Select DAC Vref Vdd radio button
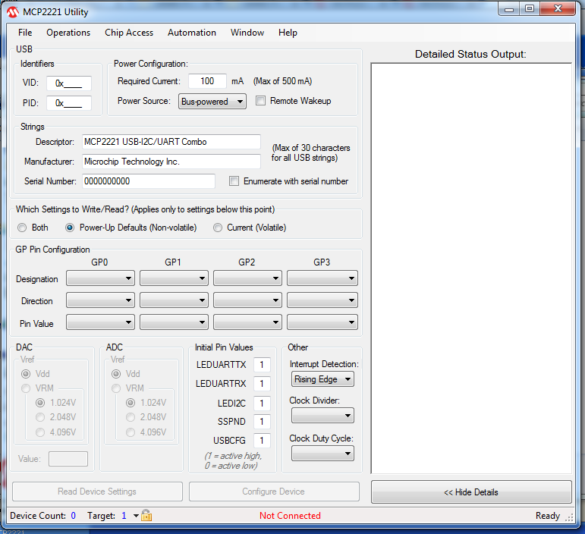Viewport: 585px width, 534px height. pos(26,374)
